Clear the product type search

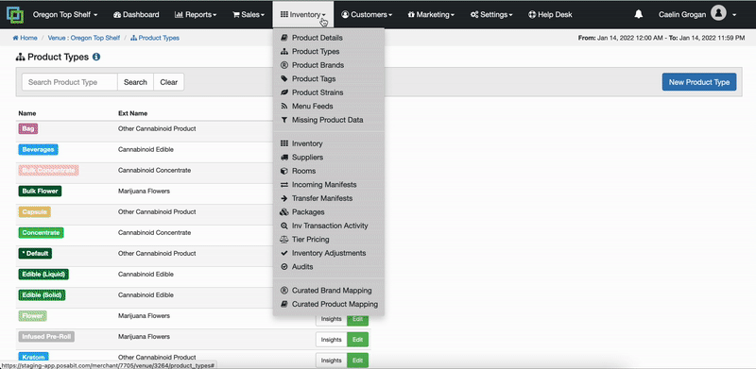click(169, 82)
